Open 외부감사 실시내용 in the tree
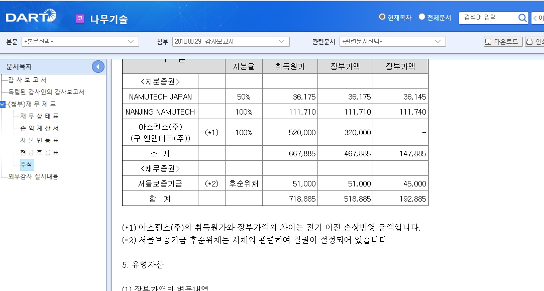544x291 pixels. click(x=33, y=176)
